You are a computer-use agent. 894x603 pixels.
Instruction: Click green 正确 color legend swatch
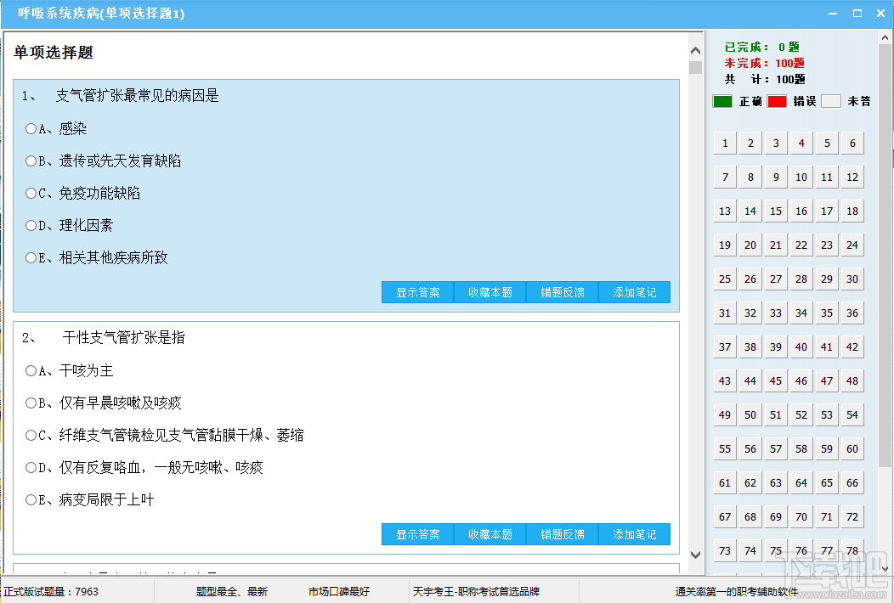coord(722,101)
